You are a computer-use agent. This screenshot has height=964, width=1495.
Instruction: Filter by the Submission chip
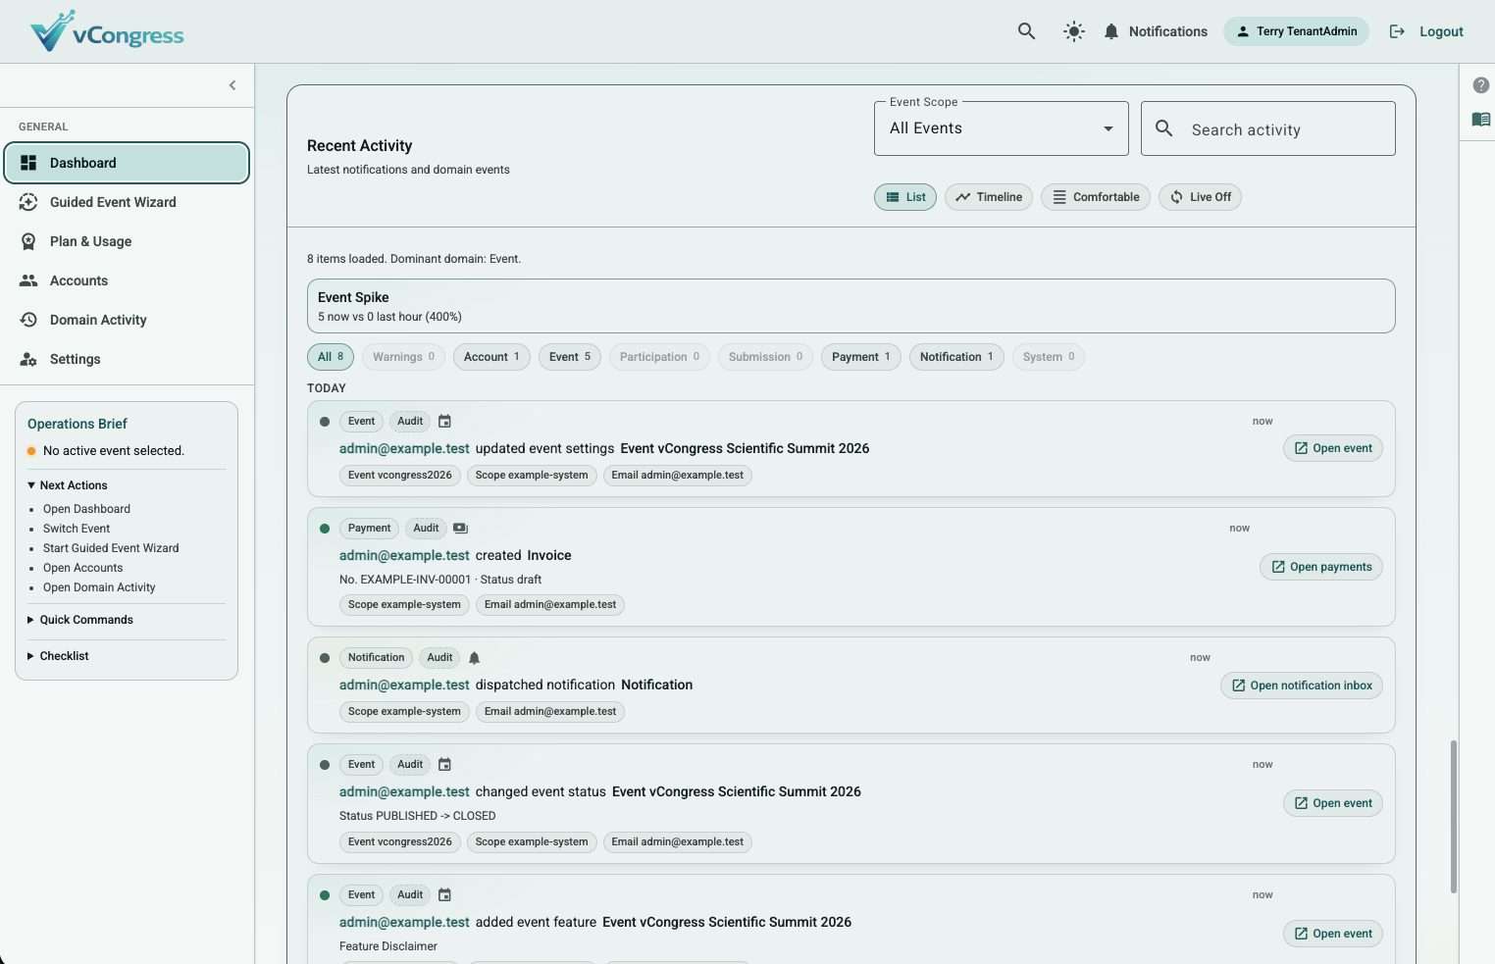[765, 357]
